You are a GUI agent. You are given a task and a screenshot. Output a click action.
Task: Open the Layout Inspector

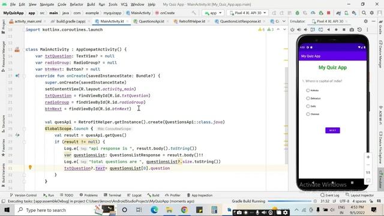[360, 195]
